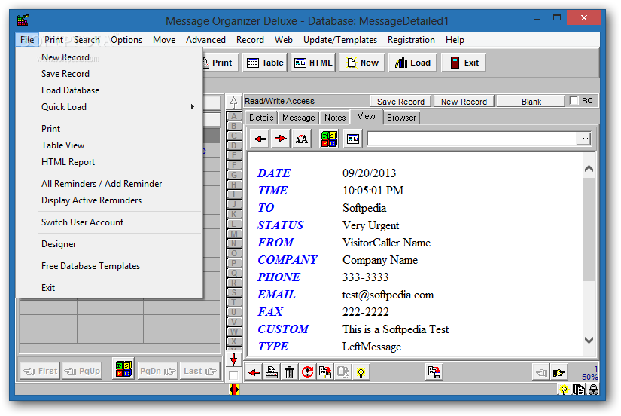Select HTML Report in File menu
This screenshot has height=416, width=621.
coord(120,162)
